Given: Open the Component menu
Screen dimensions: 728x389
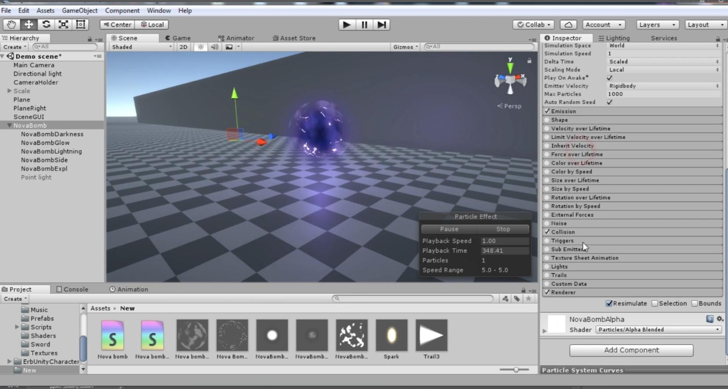Looking at the screenshot, I should pos(122,10).
